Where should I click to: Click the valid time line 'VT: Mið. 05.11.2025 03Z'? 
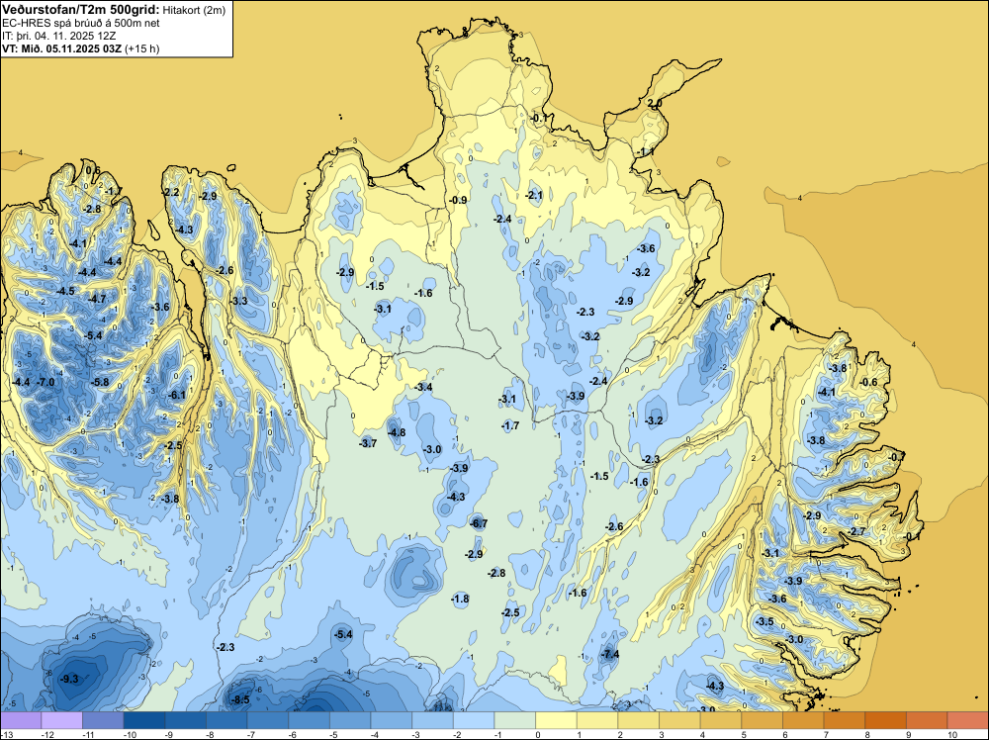click(x=61, y=48)
